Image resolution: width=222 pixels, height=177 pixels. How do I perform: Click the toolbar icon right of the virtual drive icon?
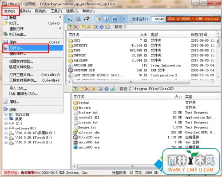click(x=87, y=19)
